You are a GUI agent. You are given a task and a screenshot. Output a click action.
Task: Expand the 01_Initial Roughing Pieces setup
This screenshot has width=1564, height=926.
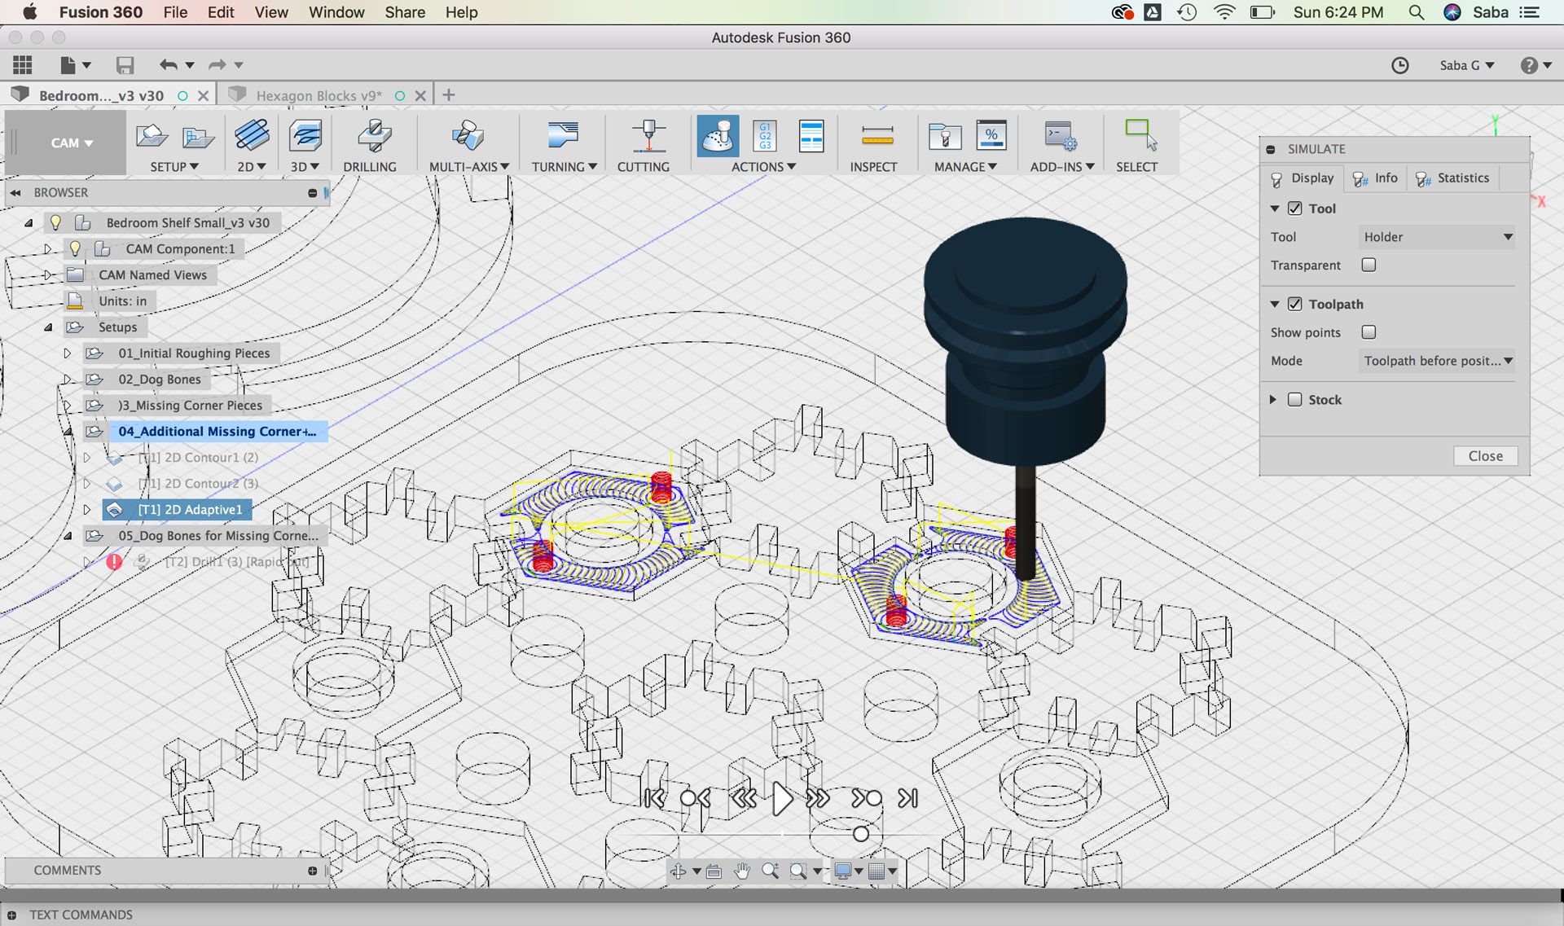(x=68, y=353)
